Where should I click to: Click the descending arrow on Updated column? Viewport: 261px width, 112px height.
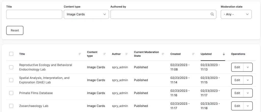coord(224,54)
